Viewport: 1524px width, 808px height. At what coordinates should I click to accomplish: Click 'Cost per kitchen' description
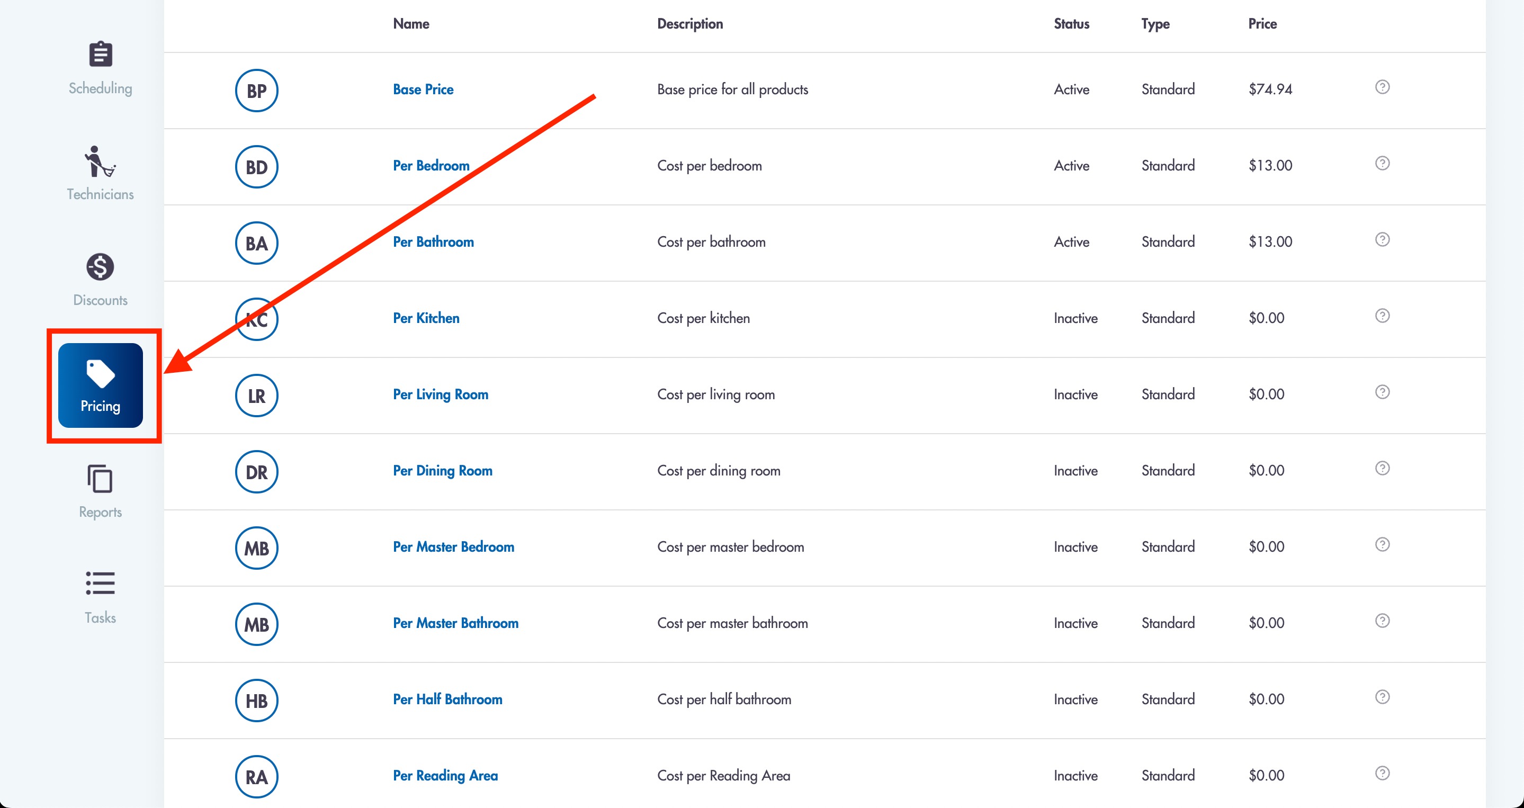click(x=703, y=318)
